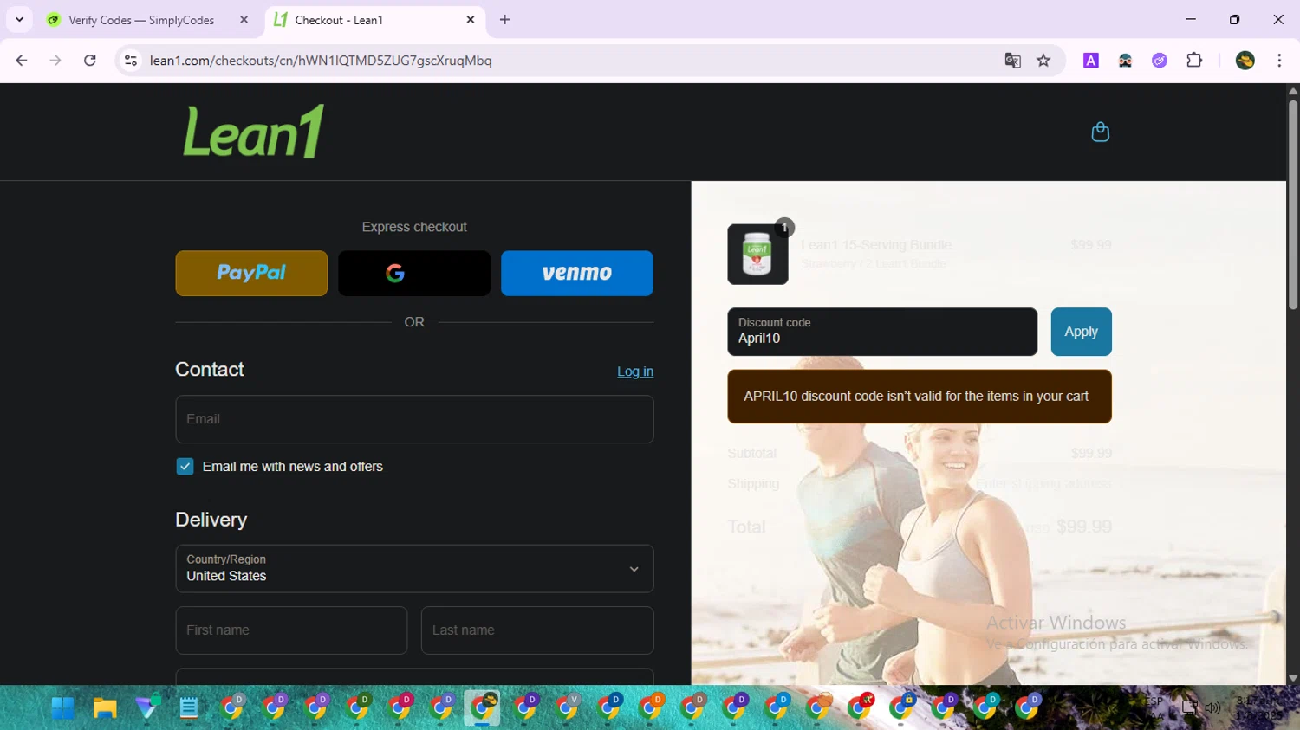Click the Discount code field
The image size is (1300, 730).
coord(882,332)
